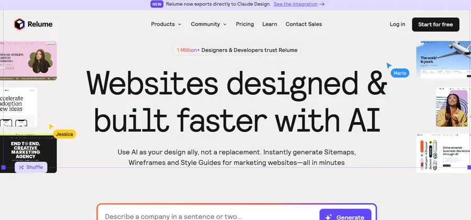471x220 pixels.
Task: Follow the See the integration link
Action: pyautogui.click(x=296, y=4)
